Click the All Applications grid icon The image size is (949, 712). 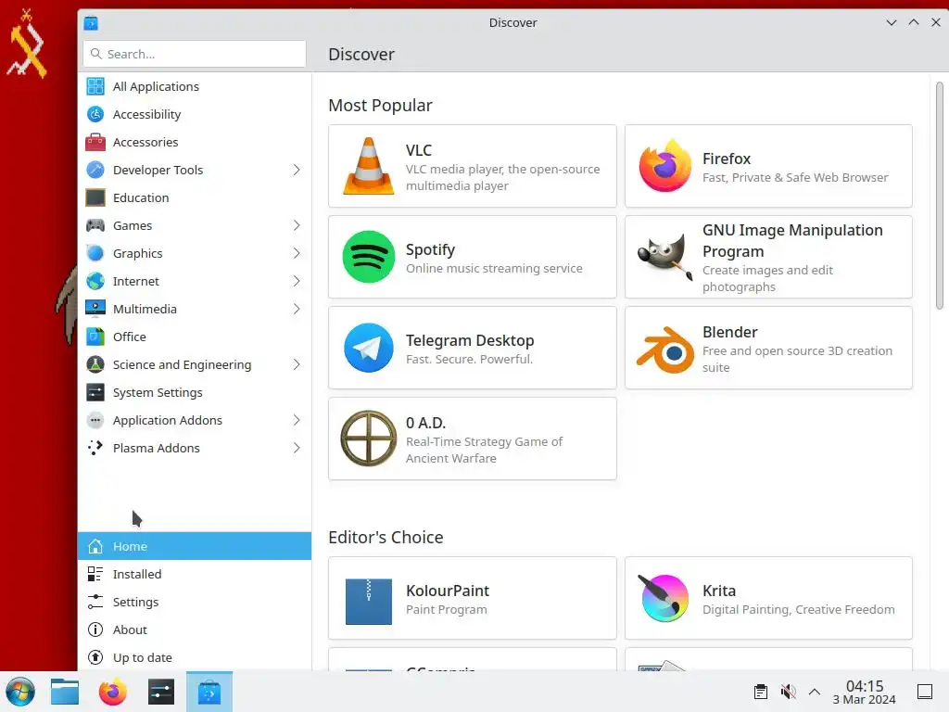tap(95, 86)
